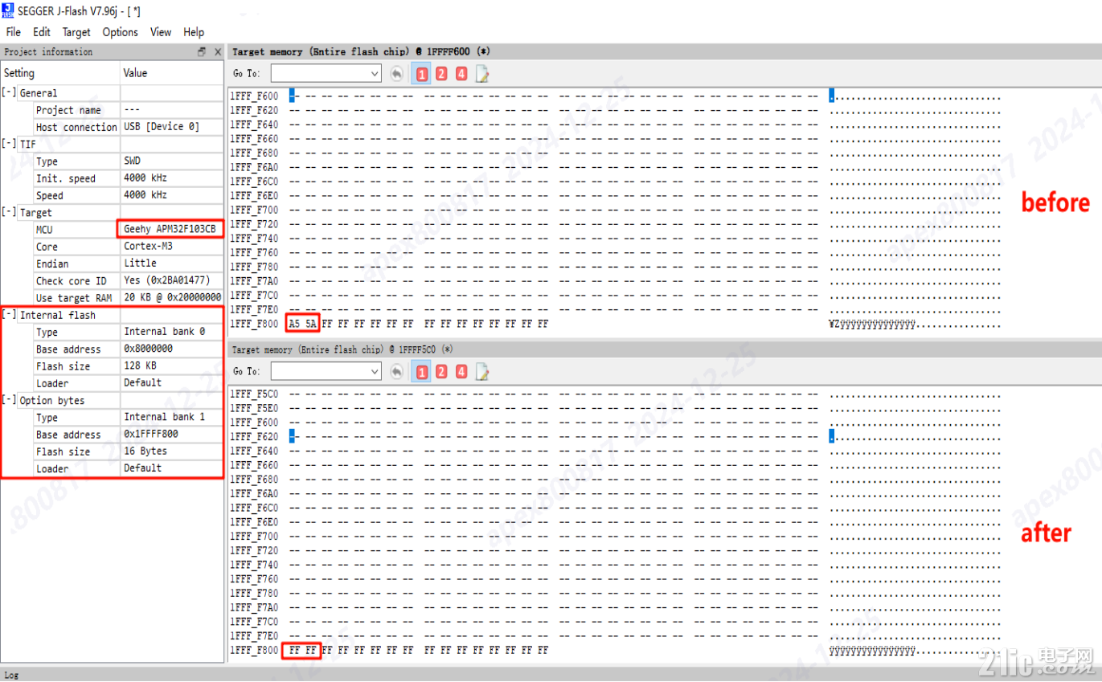
Task: Float the Project information panel
Action: point(202,52)
